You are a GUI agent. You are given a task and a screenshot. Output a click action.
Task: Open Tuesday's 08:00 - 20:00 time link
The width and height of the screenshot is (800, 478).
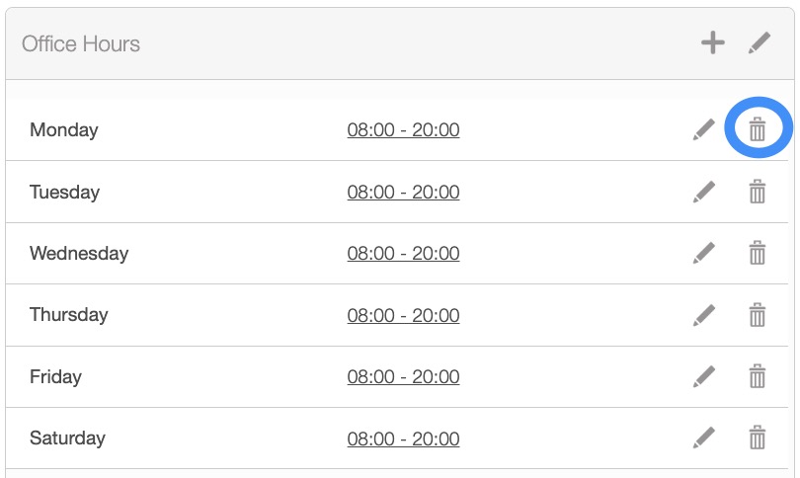(403, 192)
